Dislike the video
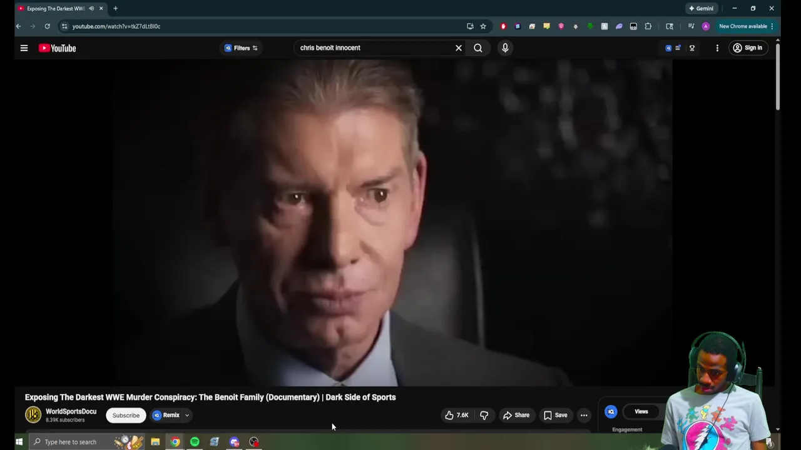801x450 pixels. [484, 415]
